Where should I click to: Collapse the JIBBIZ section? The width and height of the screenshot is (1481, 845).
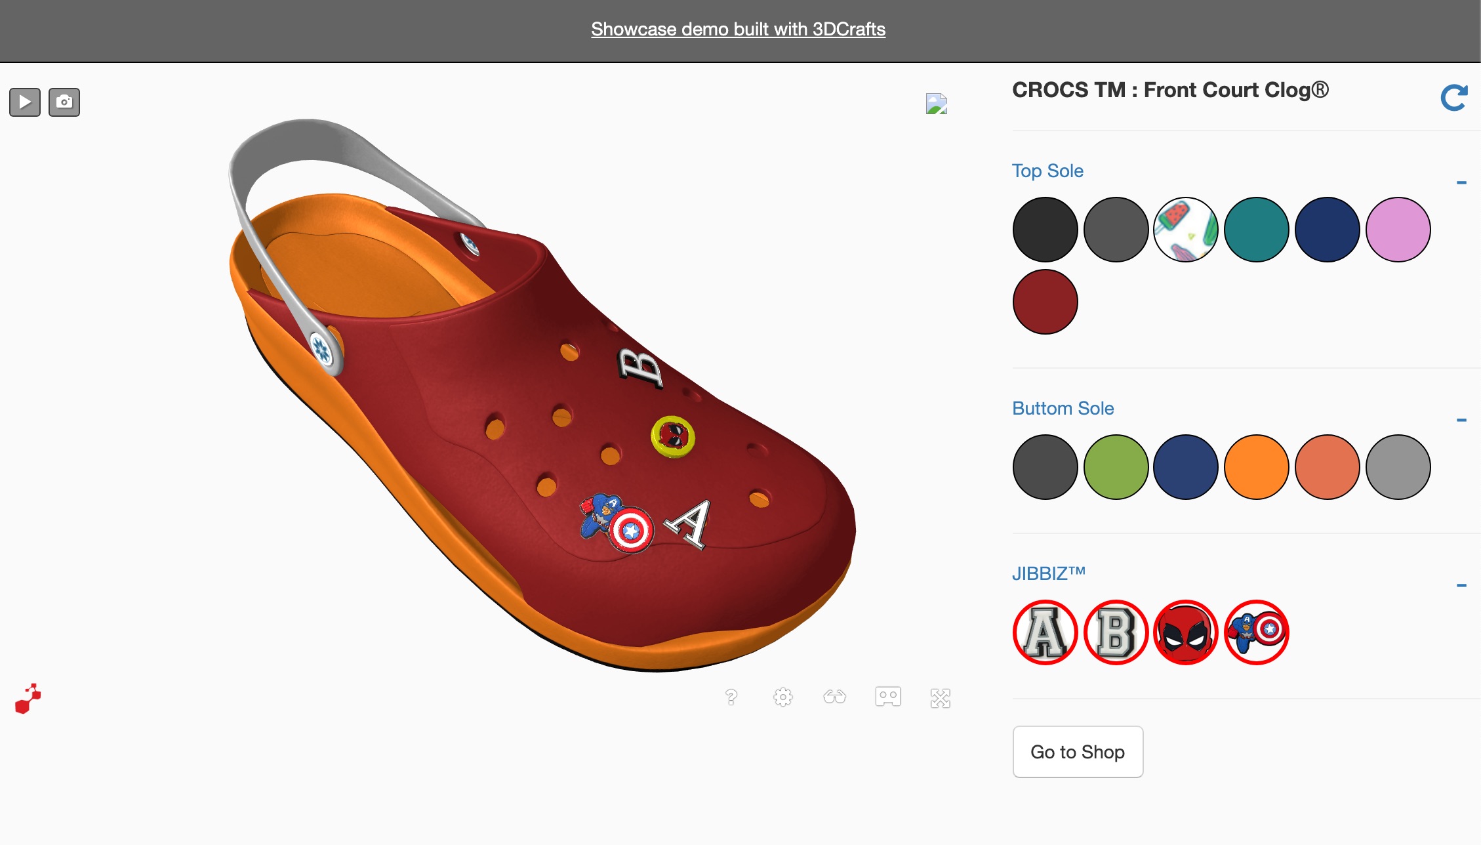click(x=1461, y=585)
